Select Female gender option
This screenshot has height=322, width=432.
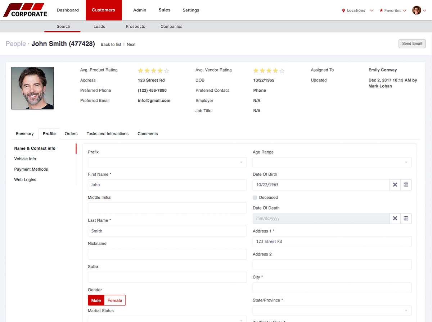tap(115, 300)
